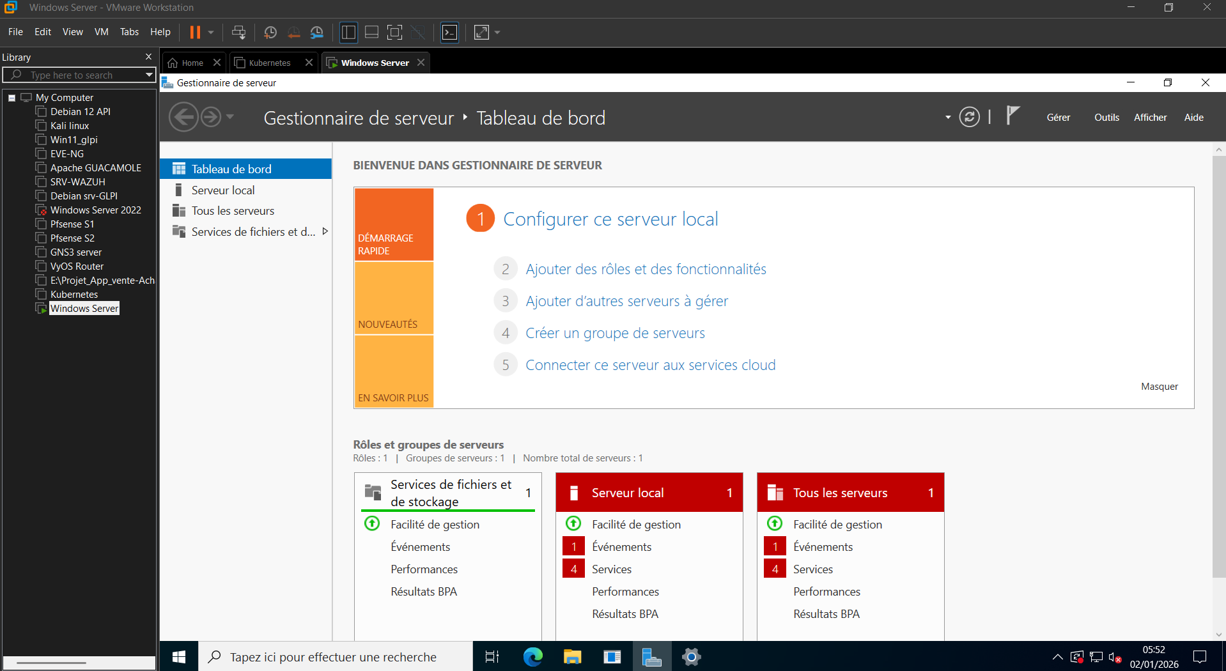Toggle the Library sidebar panel view button

[348, 32]
